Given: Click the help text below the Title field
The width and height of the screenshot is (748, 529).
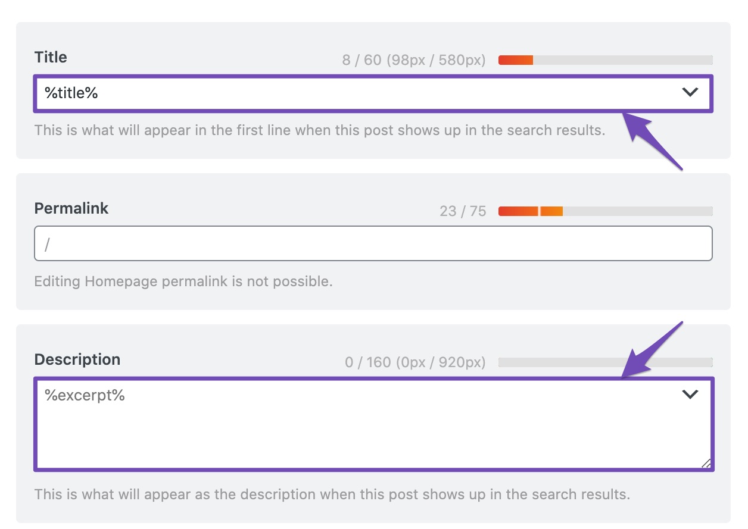Looking at the screenshot, I should click(320, 130).
